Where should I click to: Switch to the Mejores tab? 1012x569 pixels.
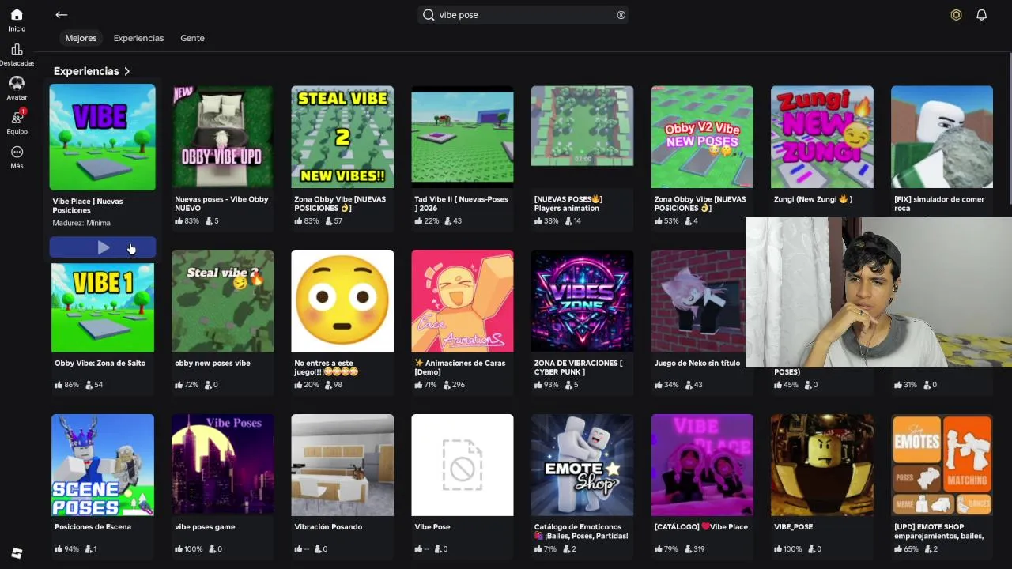[81, 38]
